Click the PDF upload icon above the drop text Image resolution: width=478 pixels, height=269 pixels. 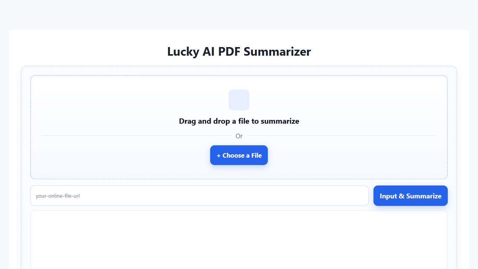click(239, 100)
